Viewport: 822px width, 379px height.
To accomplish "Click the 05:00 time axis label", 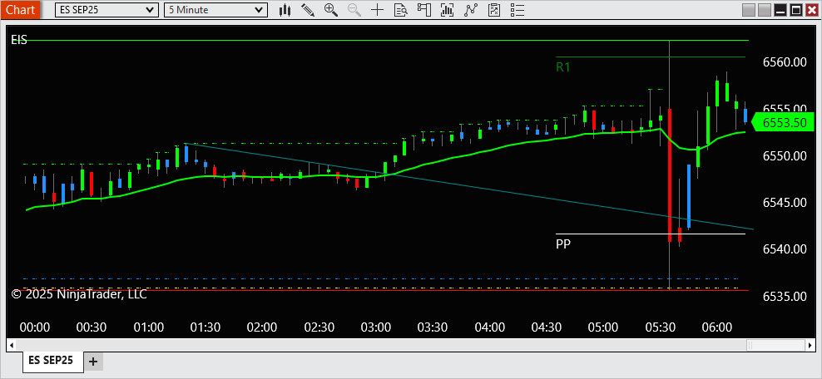I will click(x=603, y=327).
